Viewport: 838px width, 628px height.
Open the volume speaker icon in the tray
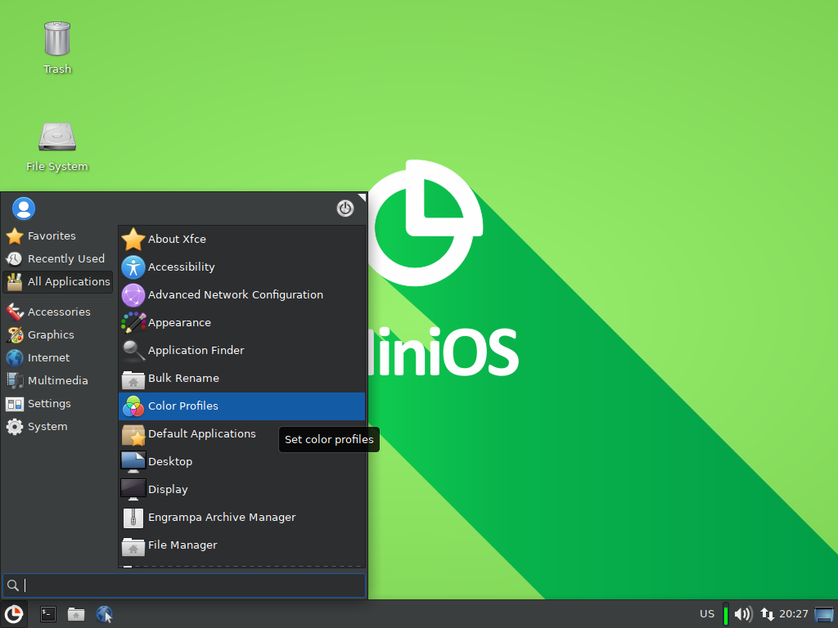click(x=743, y=614)
